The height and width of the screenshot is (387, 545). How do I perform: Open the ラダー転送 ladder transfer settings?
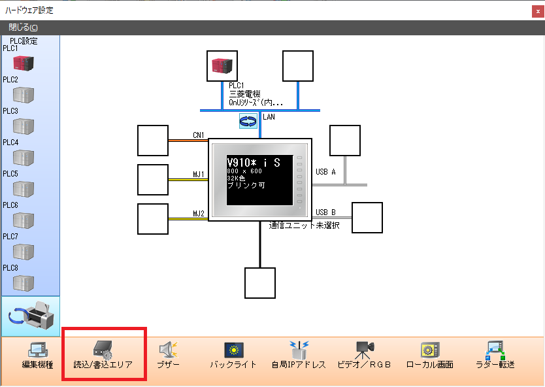495,355
